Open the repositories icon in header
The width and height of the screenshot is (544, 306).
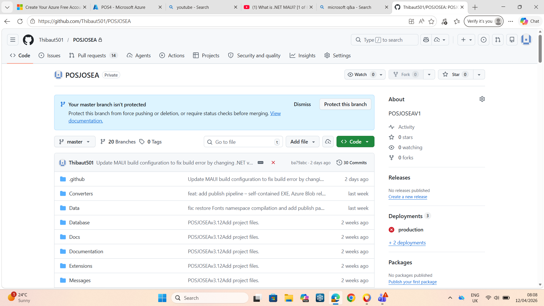coord(512,40)
